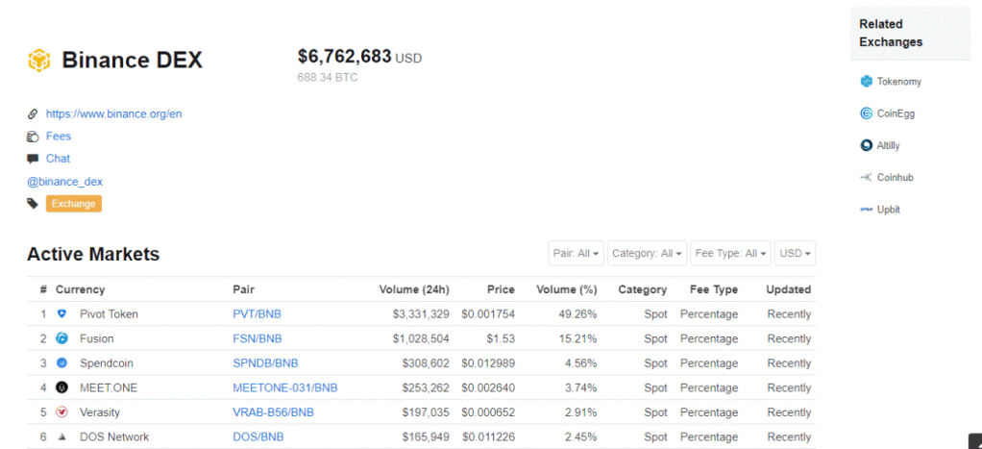Open the DOS/BNB pair link
This screenshot has height=449, width=982.
point(258,437)
